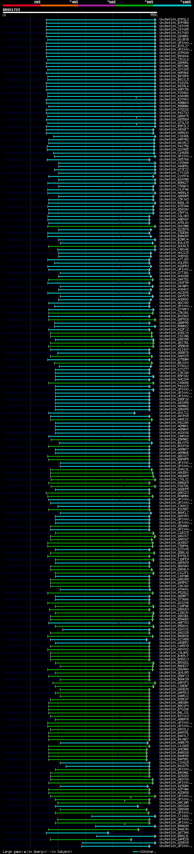Click the red 20% identity color segment
Image resolution: width=194 pixels, height=854 pixels.
[22, 6]
